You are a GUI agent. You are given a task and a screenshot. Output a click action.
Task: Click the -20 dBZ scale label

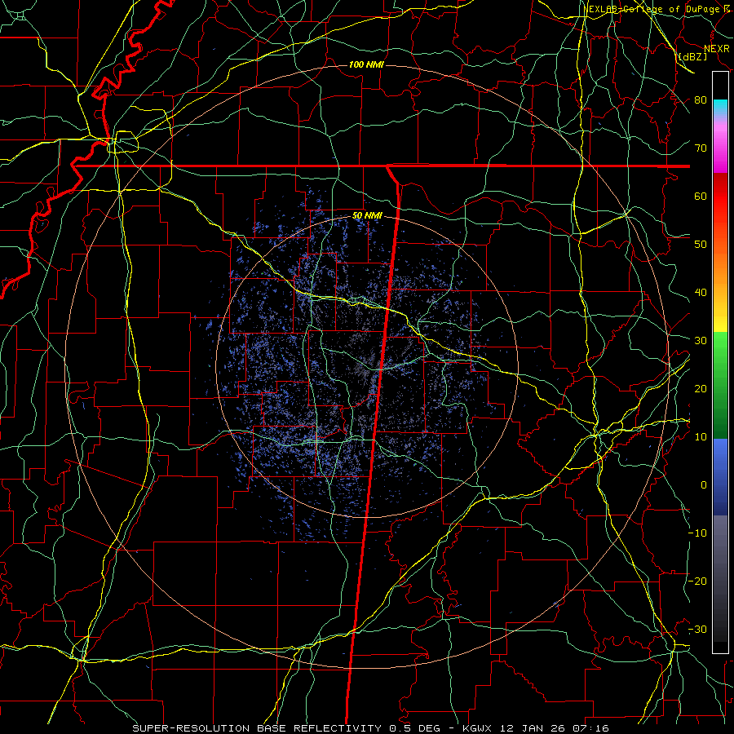coord(697,581)
